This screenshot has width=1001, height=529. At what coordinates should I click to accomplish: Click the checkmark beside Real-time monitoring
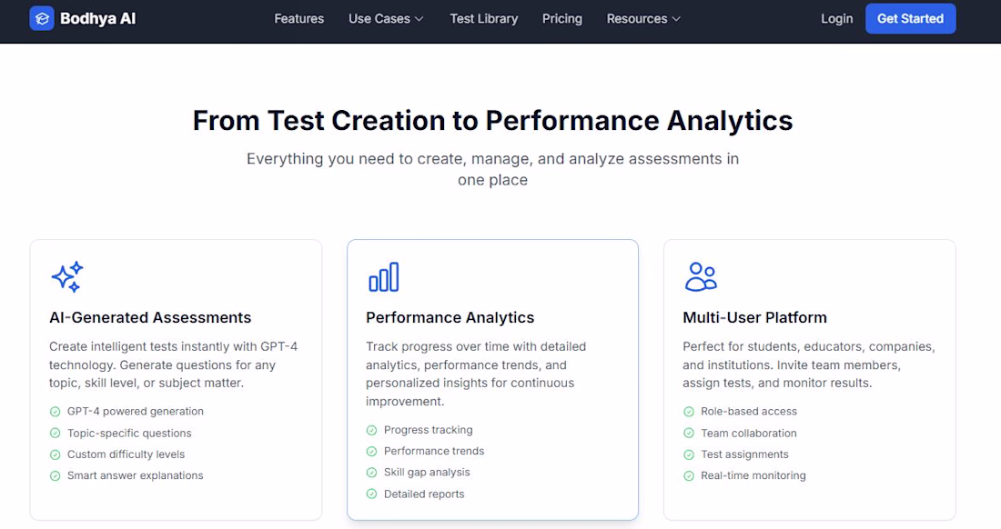coord(688,475)
